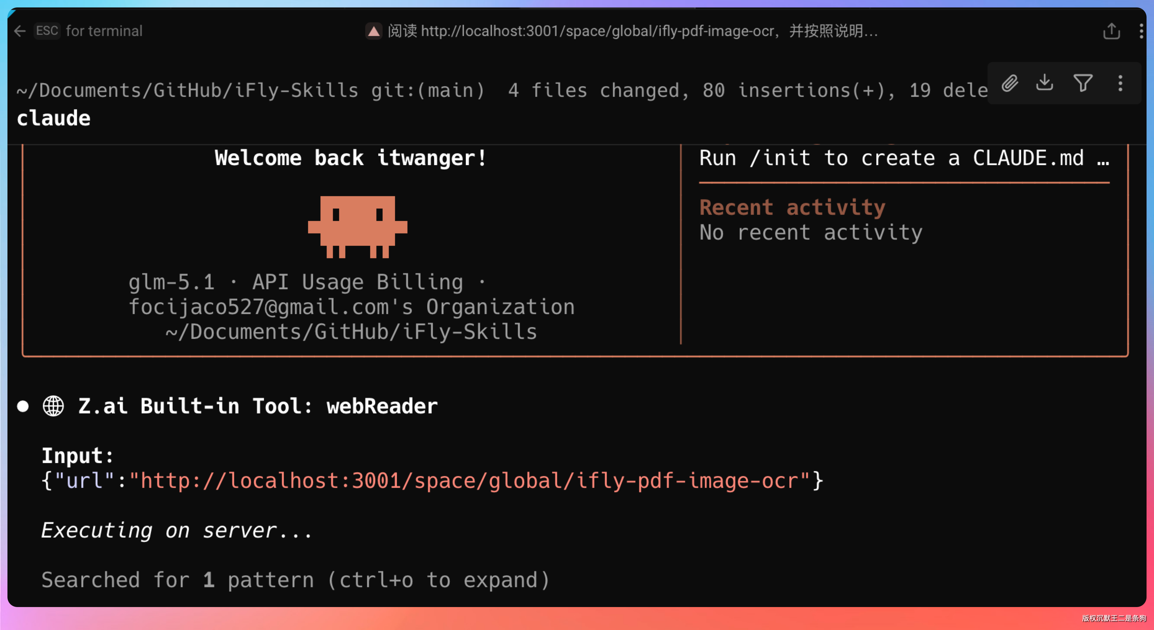
Task: Click the Claude triangle icon in the title
Action: tap(374, 31)
